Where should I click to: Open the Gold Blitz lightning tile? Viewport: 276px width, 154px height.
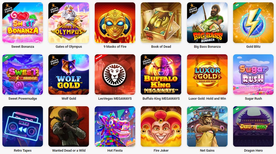253,23
